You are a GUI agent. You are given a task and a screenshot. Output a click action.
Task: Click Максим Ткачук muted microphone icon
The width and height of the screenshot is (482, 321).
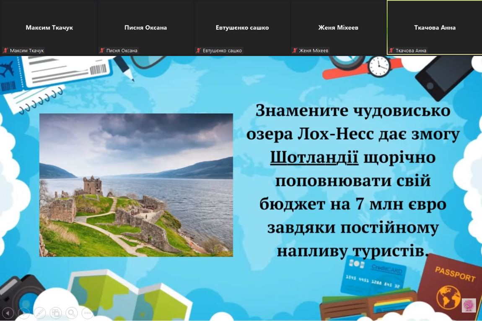pos(5,51)
